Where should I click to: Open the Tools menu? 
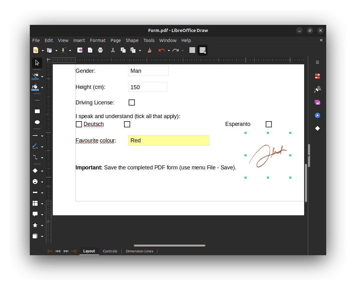(x=149, y=40)
